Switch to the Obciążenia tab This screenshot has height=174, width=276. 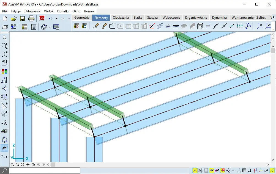121,18
